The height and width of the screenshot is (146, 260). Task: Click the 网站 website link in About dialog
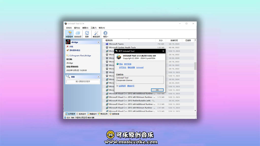pyautogui.click(x=121, y=64)
